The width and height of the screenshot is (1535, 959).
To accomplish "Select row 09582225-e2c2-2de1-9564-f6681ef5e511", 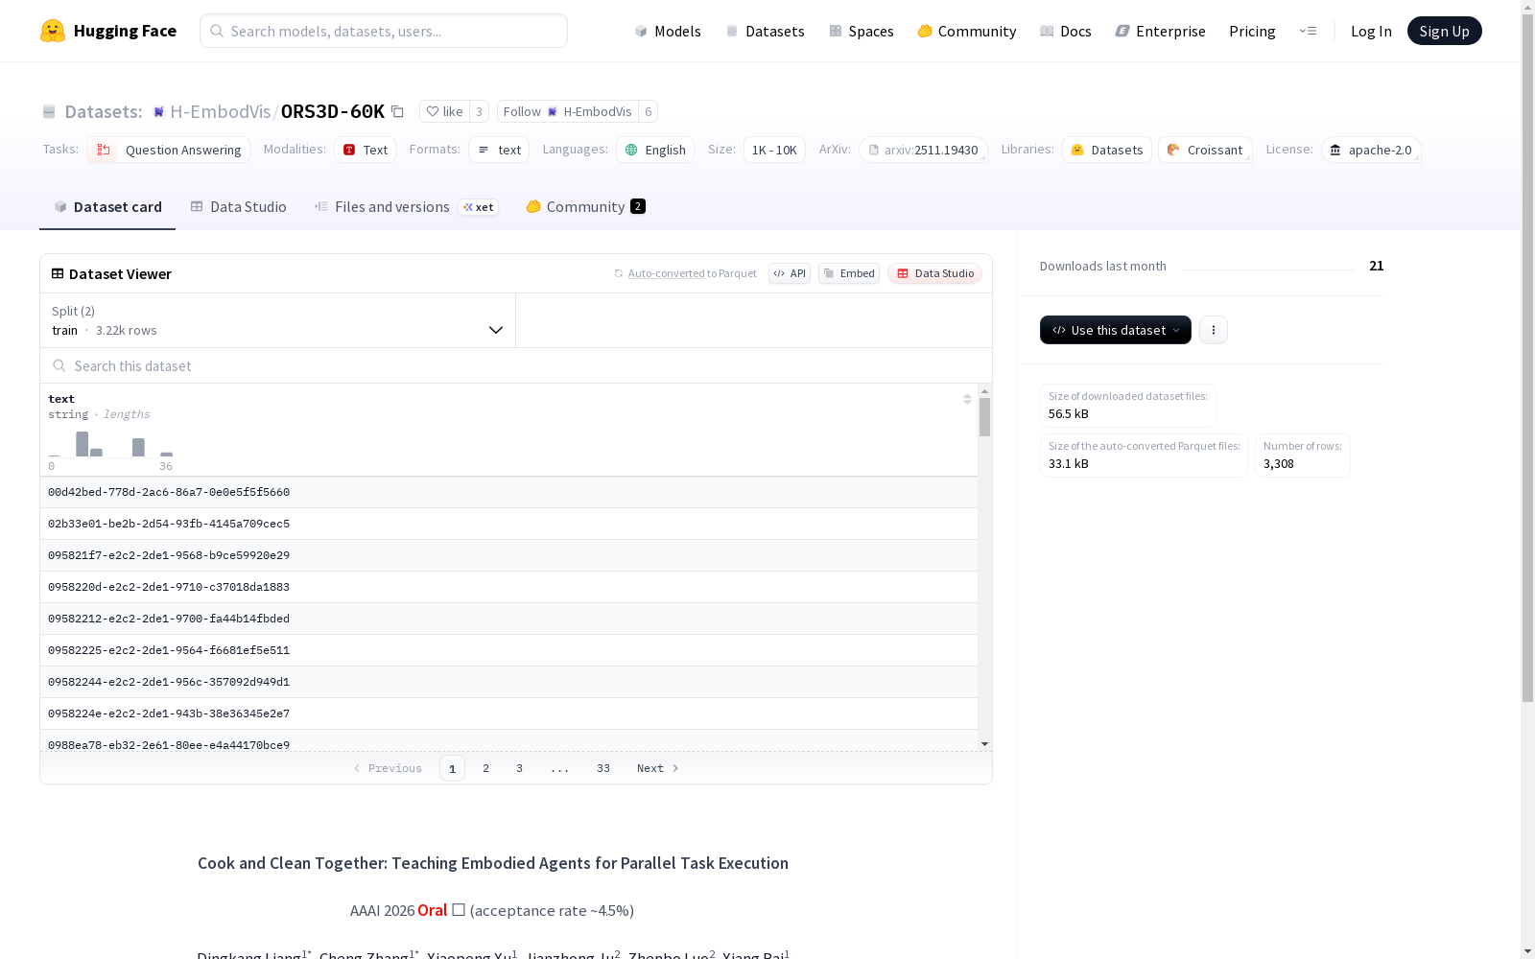I will click(508, 650).
